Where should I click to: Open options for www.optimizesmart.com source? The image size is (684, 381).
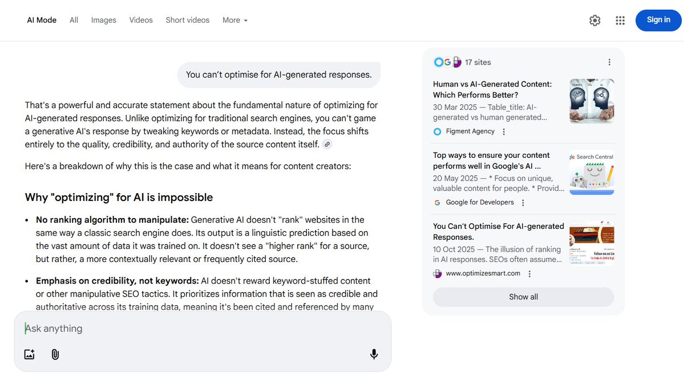[529, 274]
